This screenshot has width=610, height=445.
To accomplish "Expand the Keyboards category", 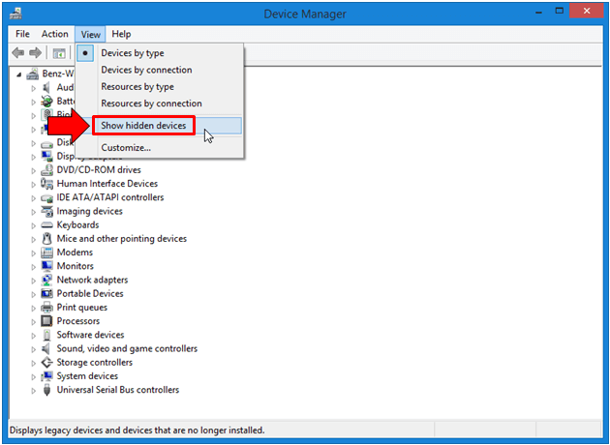I will click(34, 225).
